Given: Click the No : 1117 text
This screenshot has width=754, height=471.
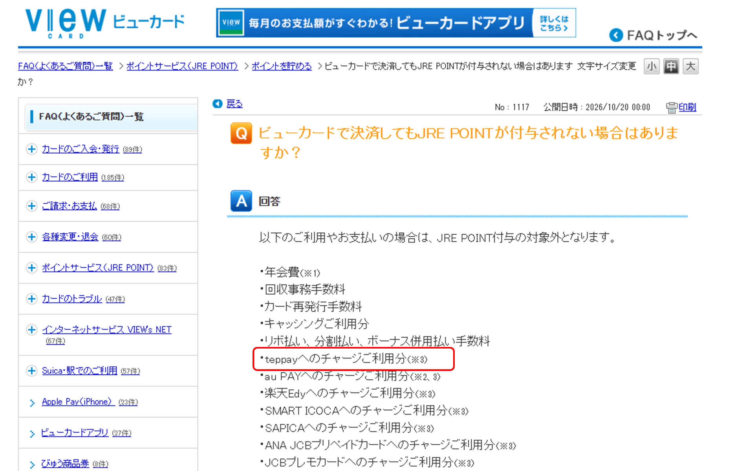Looking at the screenshot, I should click(x=512, y=107).
